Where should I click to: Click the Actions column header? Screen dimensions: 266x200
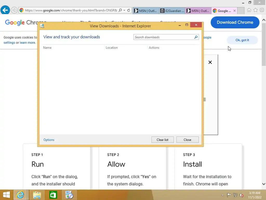(x=154, y=48)
